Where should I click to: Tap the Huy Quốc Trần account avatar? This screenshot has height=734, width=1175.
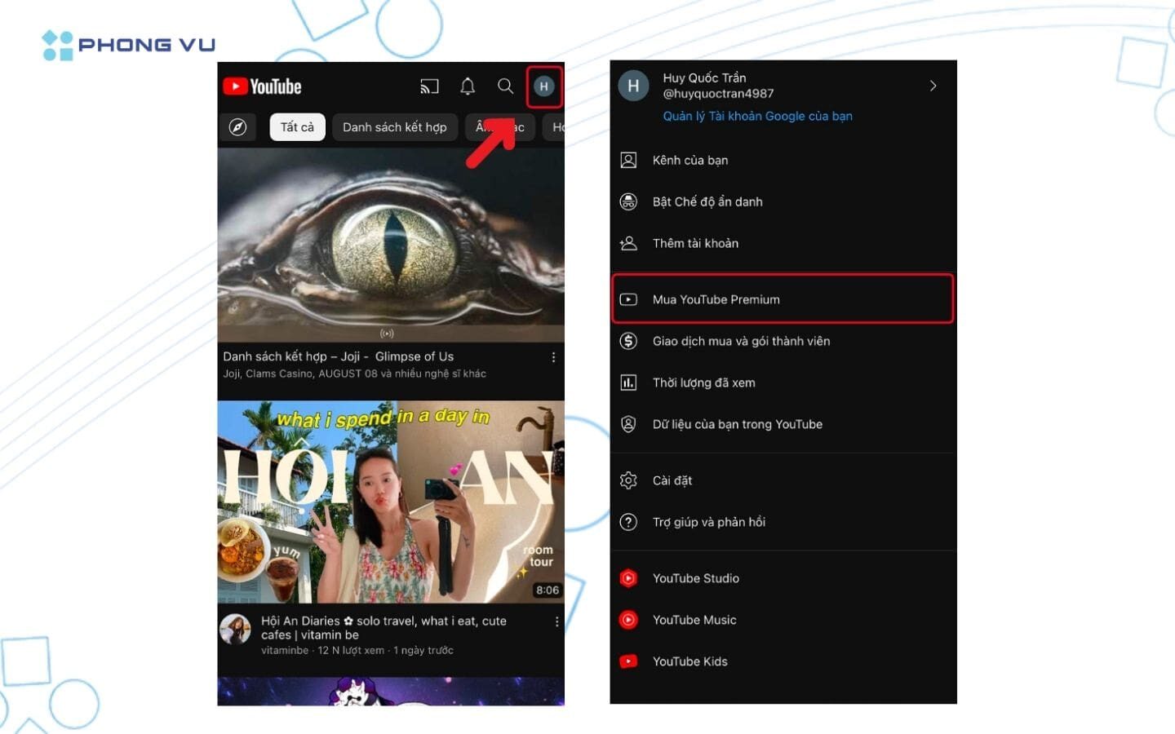(x=633, y=86)
